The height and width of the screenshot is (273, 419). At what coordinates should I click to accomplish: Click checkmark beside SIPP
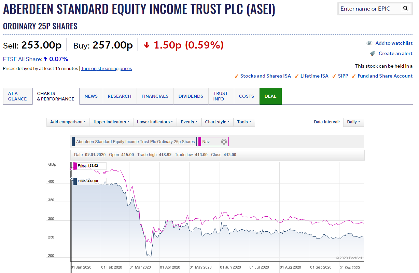pos(334,76)
